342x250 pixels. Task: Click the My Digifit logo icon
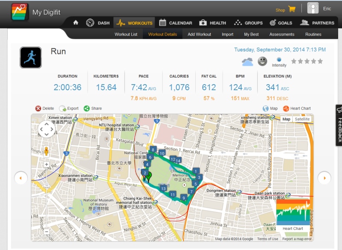20,12
